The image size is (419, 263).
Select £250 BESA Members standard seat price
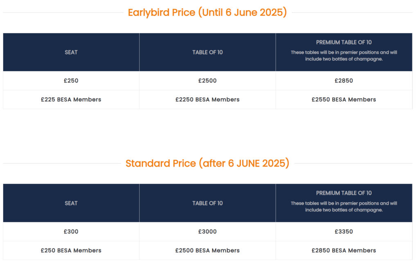click(x=71, y=250)
